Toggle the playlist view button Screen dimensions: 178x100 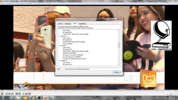24,94
